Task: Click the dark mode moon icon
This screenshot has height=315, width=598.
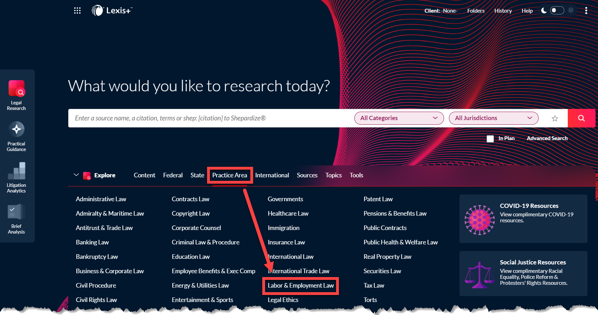Action: pyautogui.click(x=544, y=11)
